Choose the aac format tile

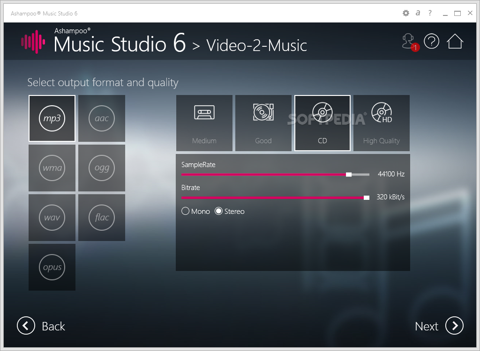coord(102,118)
